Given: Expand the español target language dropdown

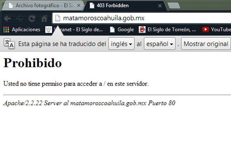Looking at the screenshot, I should click(x=160, y=44).
